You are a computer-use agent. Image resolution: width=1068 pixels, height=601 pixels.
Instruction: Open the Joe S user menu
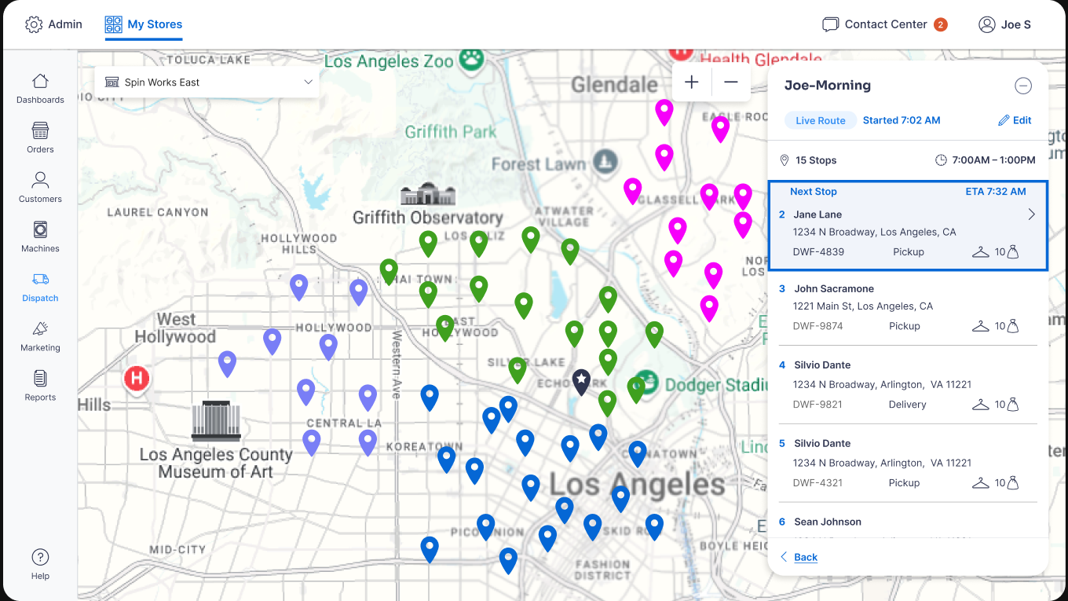[1004, 24]
